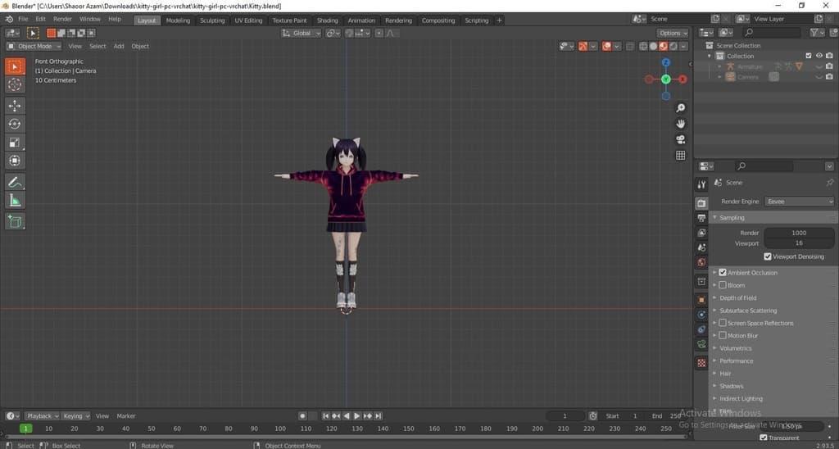
Task: Switch to the Sculpting workspace tab
Action: [212, 20]
